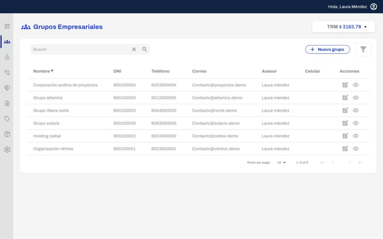Expand the TRM $ 3163.76 dropdown
Image resolution: width=383 pixels, height=239 pixels.
tap(343, 27)
